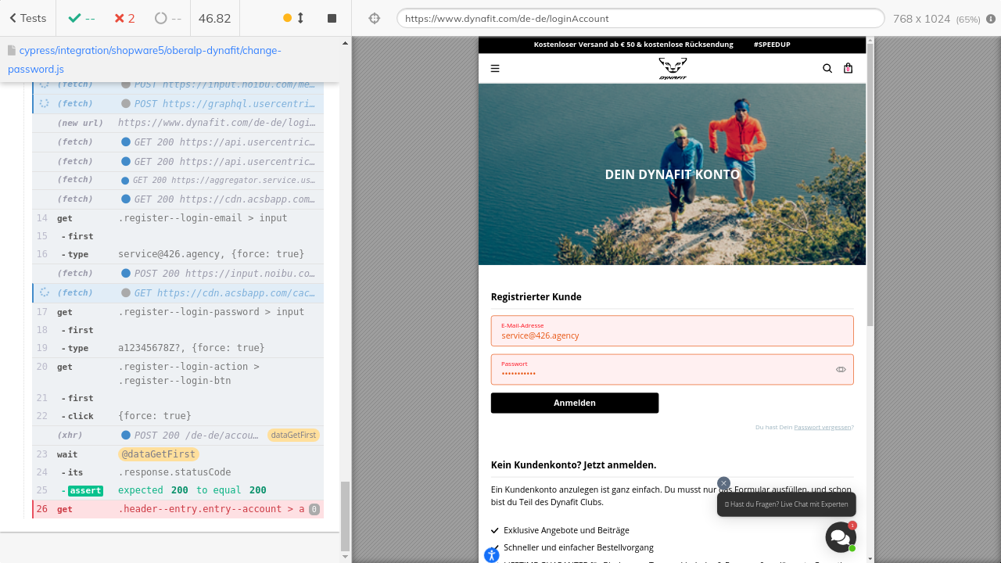Close the live chat tooltip popup

click(x=723, y=483)
